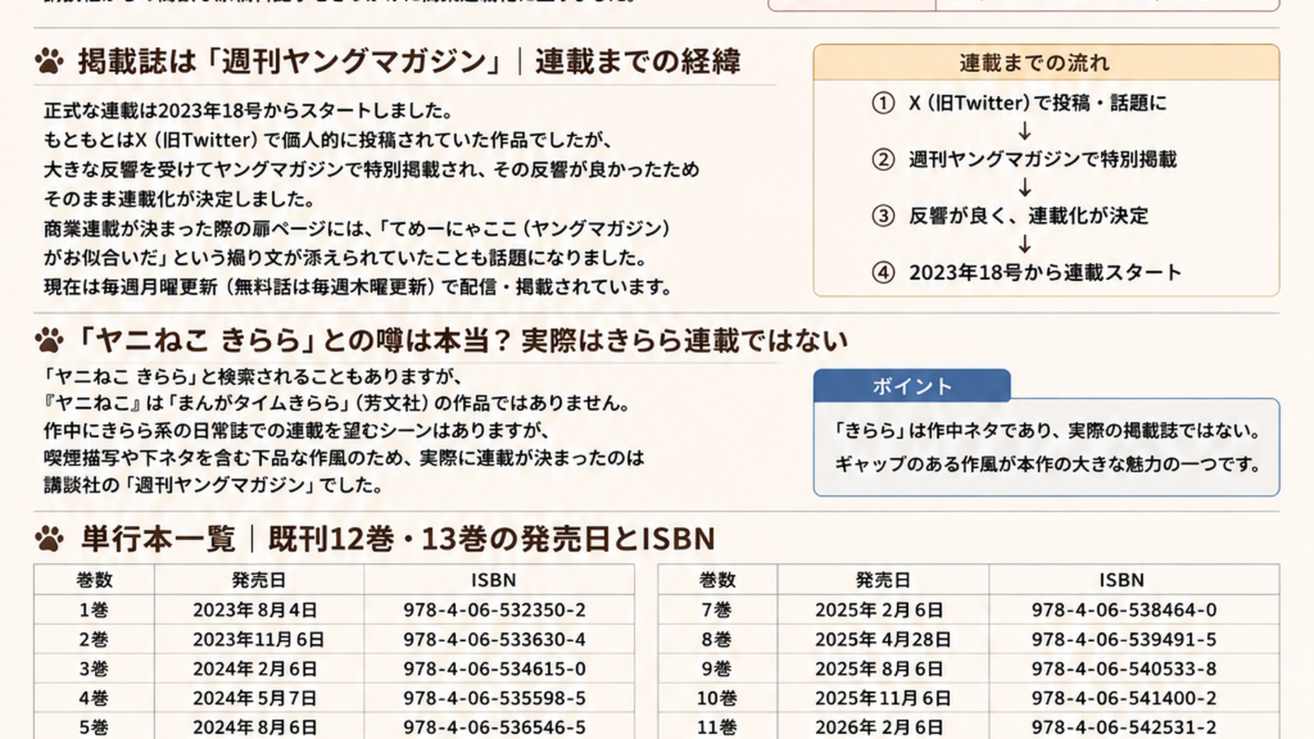1314x739 pixels.
Task: Click the 10巻 row label
Action: [x=717, y=698]
